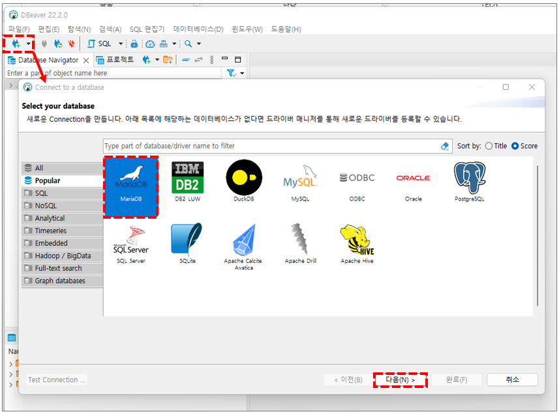Select the Graph databases category

click(63, 281)
